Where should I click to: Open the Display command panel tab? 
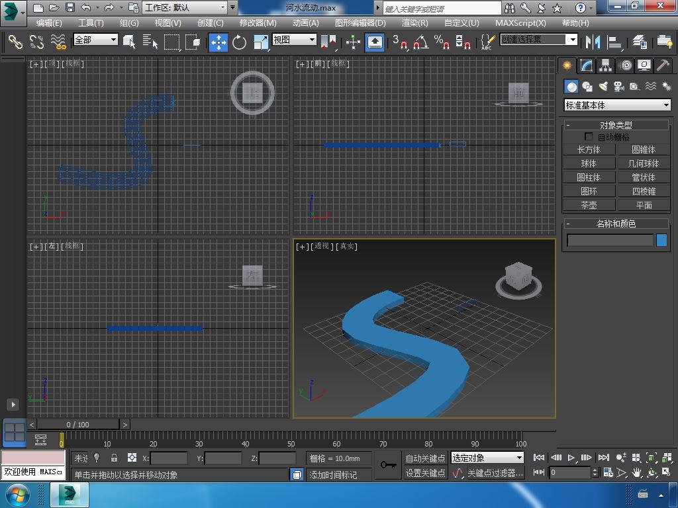644,65
